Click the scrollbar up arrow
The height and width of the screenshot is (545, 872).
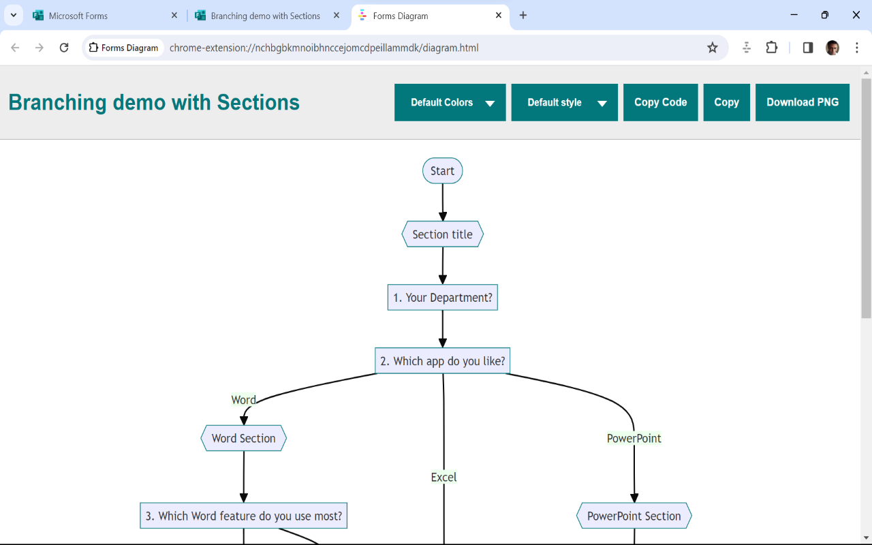pyautogui.click(x=867, y=72)
